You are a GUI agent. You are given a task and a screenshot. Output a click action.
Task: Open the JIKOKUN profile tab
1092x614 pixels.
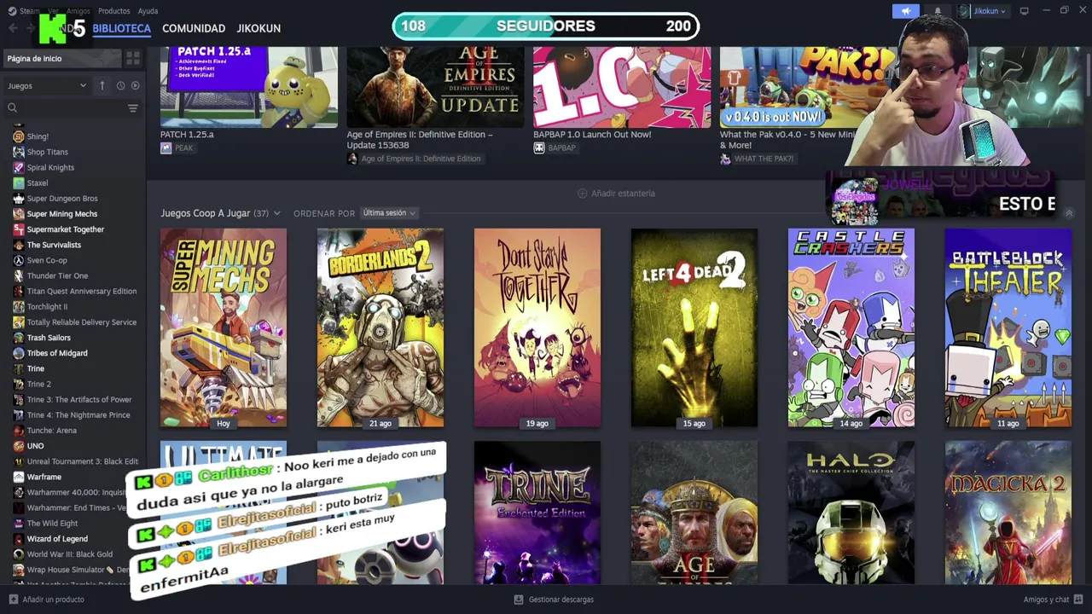(x=258, y=28)
